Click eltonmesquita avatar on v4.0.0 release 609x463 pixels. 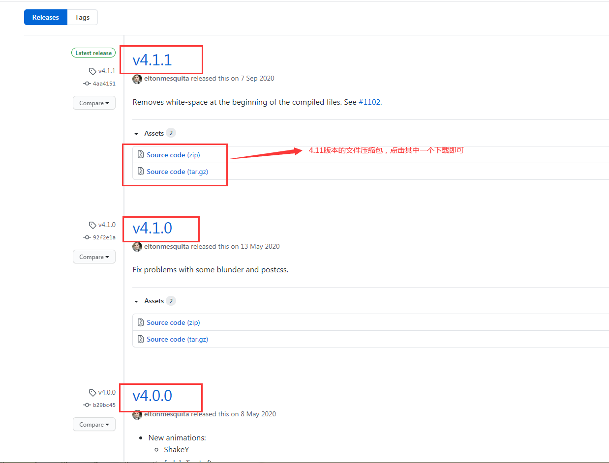pyautogui.click(x=137, y=414)
